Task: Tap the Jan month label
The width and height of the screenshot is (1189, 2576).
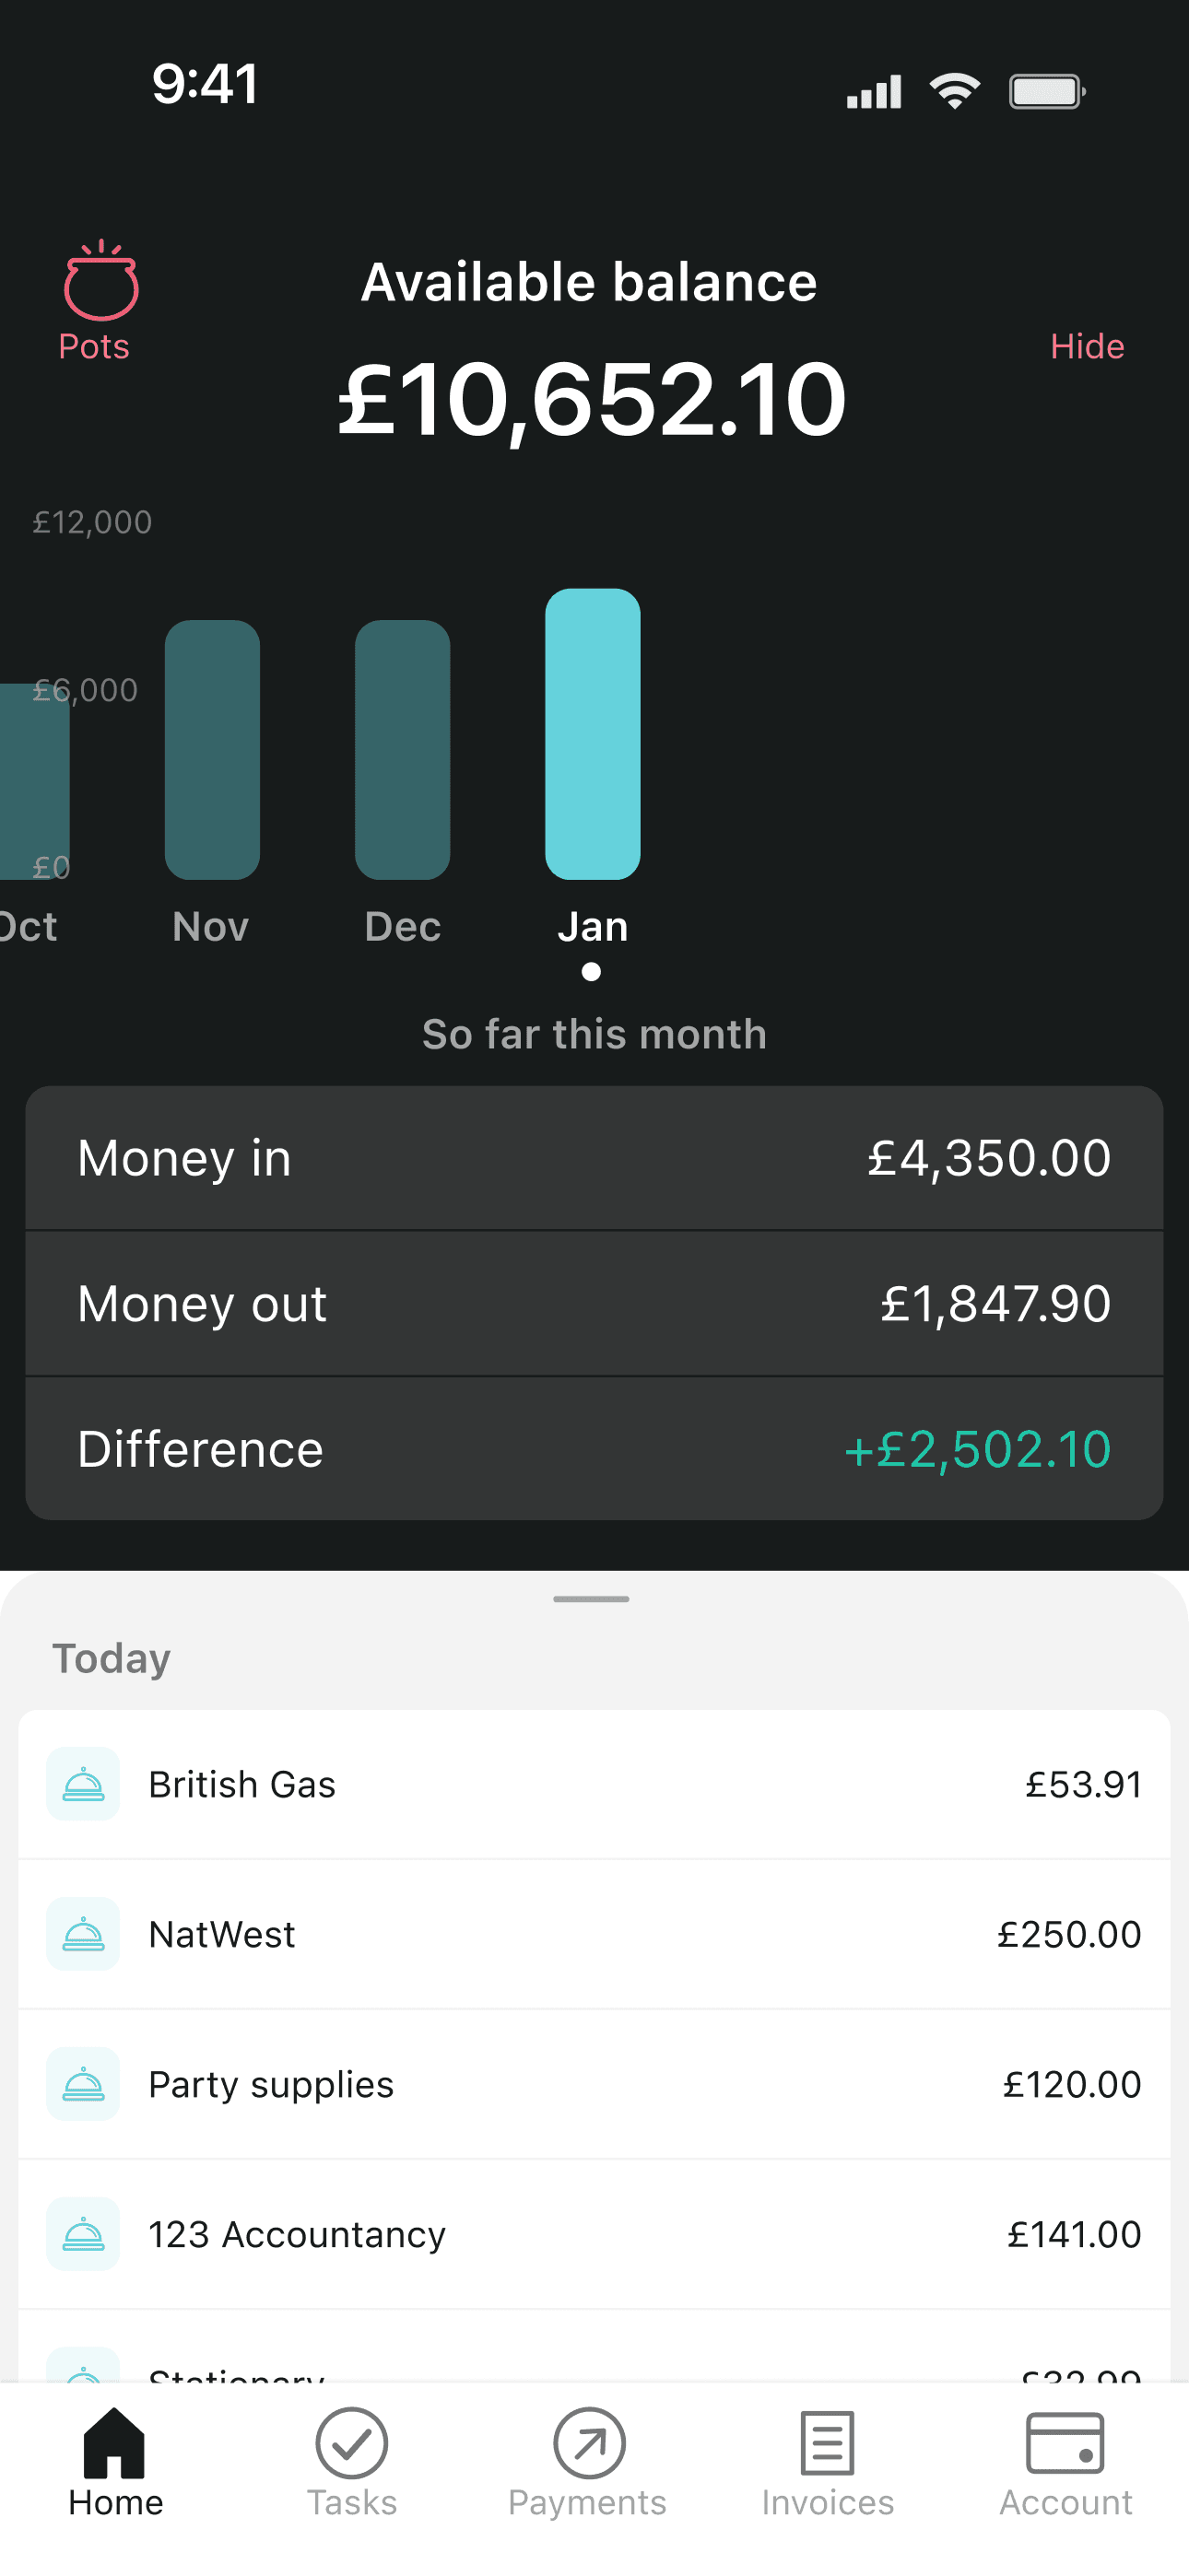Action: coord(593,927)
